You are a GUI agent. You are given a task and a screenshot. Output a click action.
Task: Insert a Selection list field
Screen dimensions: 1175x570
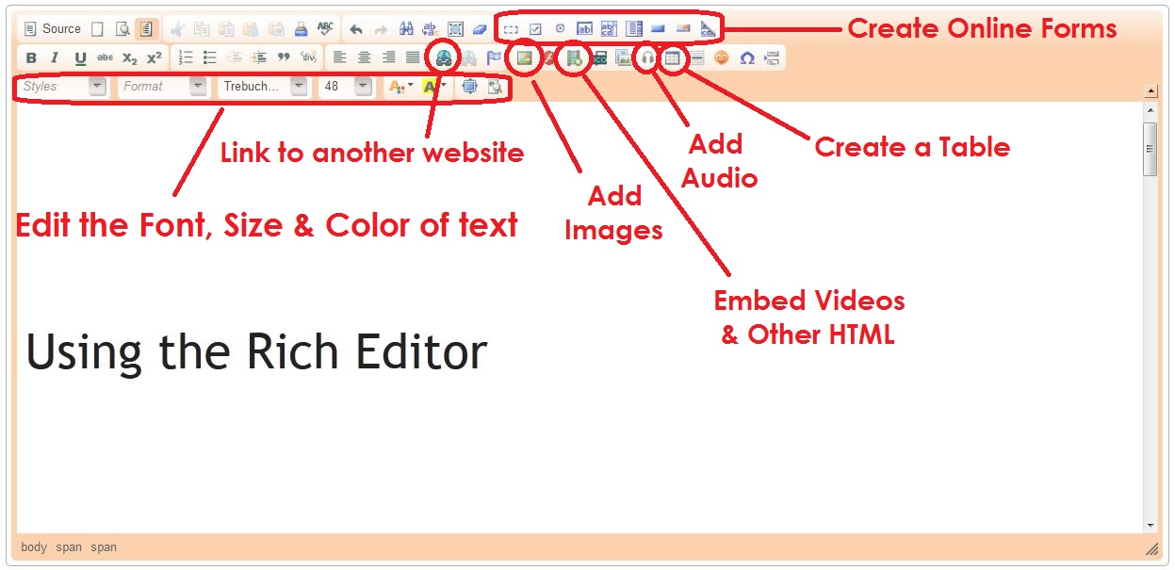633,29
